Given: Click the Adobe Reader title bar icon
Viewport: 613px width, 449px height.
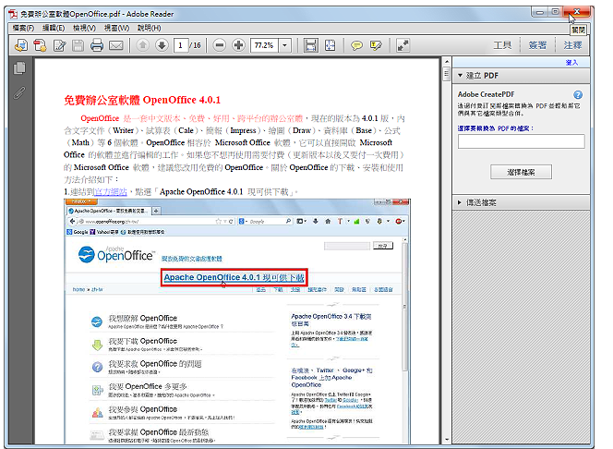Looking at the screenshot, I should pos(13,14).
